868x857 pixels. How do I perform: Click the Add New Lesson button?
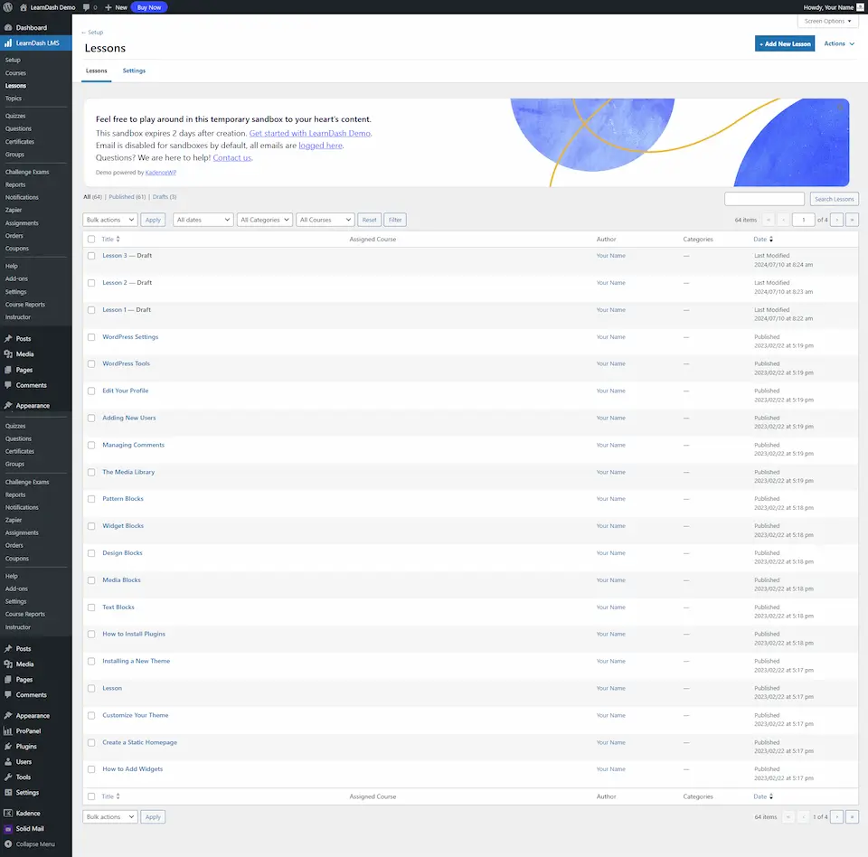785,43
